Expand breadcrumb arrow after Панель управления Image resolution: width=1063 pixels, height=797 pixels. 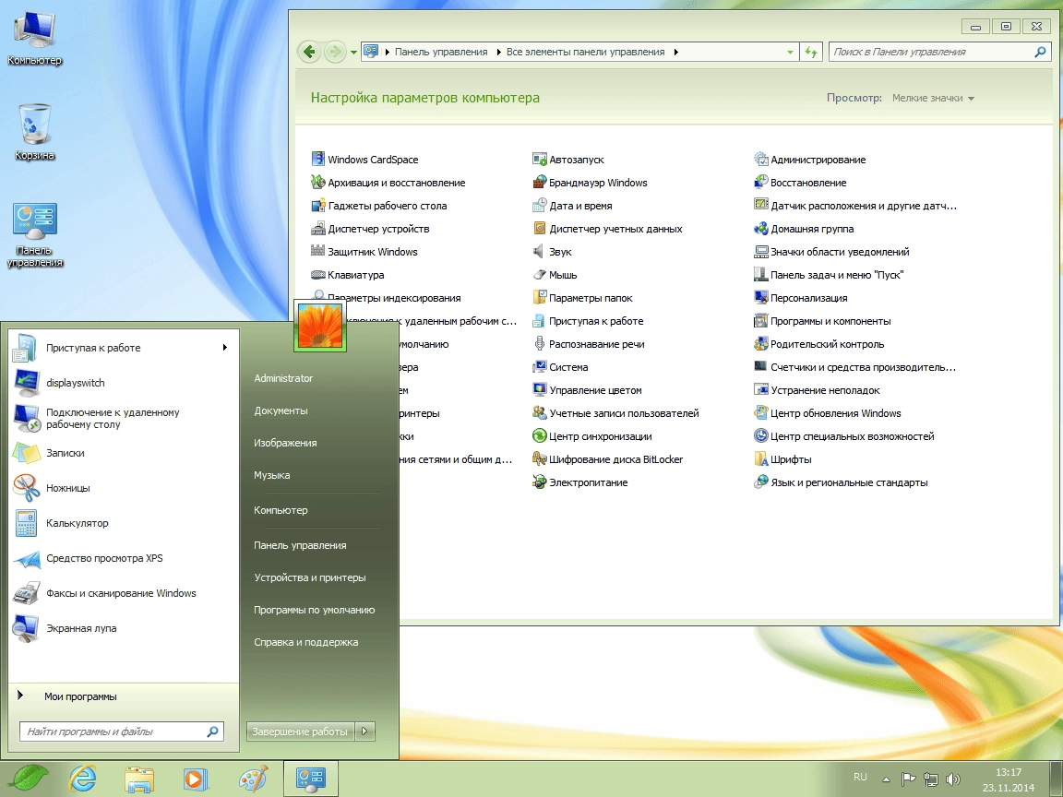click(x=499, y=53)
